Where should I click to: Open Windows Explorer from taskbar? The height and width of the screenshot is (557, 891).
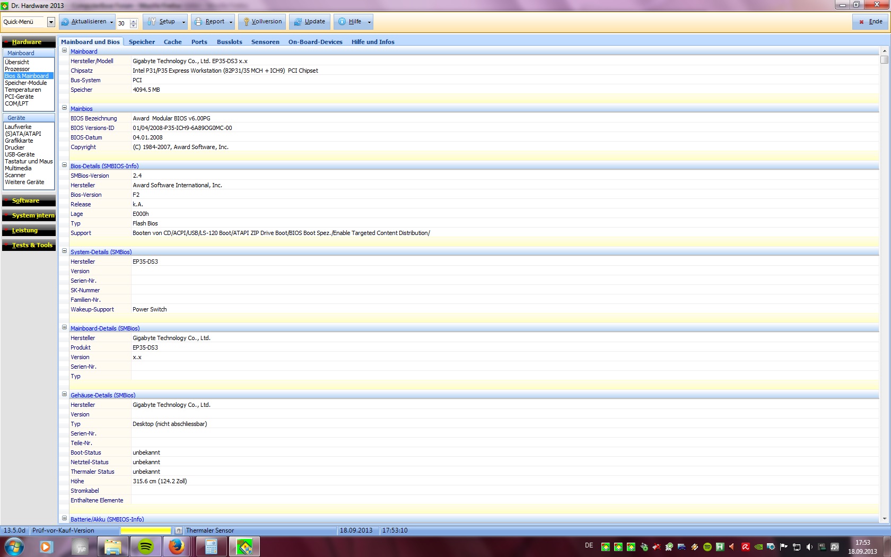tap(112, 546)
